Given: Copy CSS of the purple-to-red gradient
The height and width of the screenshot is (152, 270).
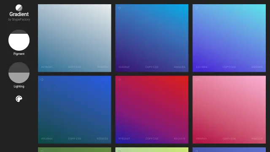Looking at the screenshot, I should point(152,138).
